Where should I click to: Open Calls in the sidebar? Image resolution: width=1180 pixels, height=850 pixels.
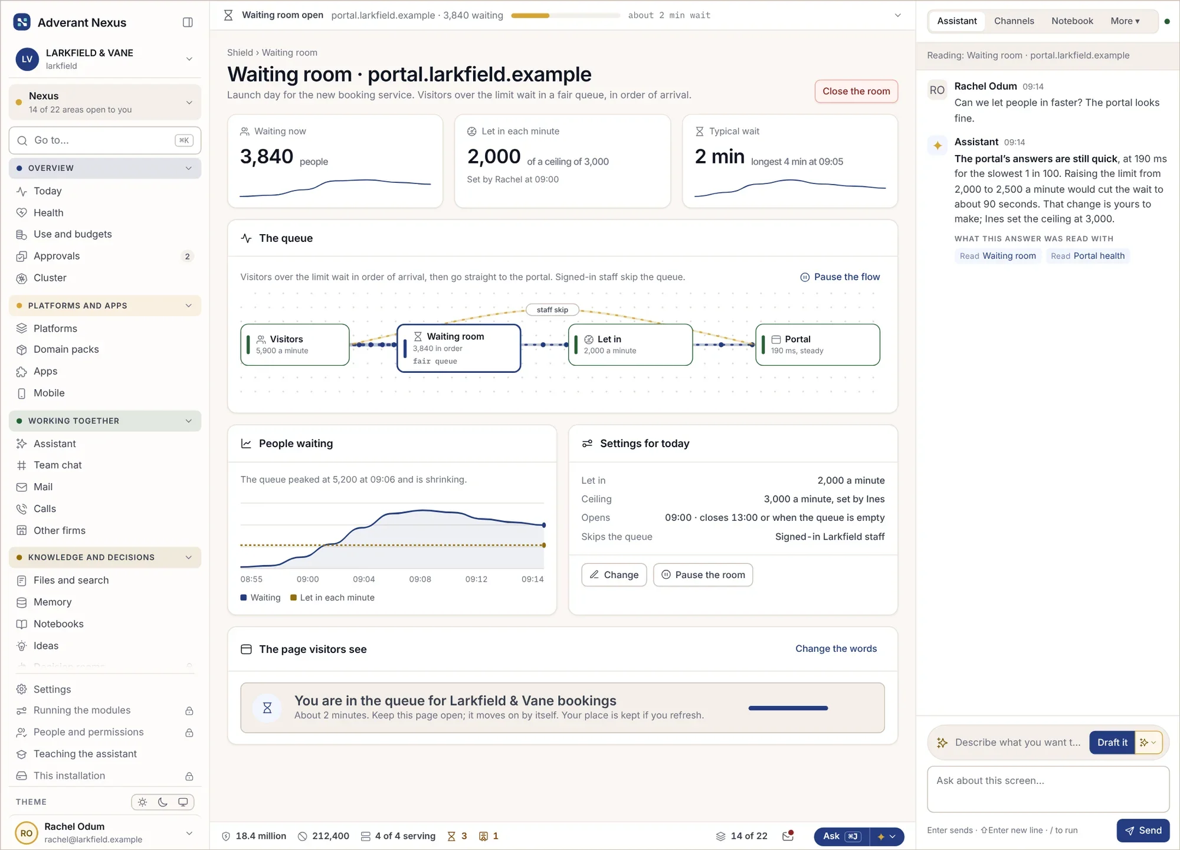pos(105,509)
